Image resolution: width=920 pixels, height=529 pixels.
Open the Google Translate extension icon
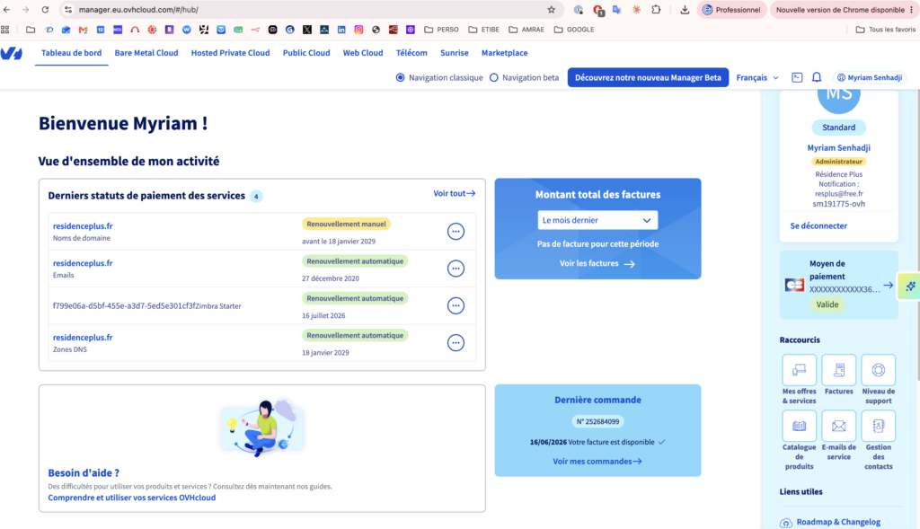click(x=616, y=9)
